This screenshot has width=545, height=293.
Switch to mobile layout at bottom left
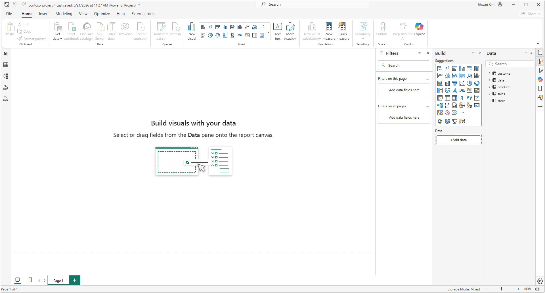[30, 280]
